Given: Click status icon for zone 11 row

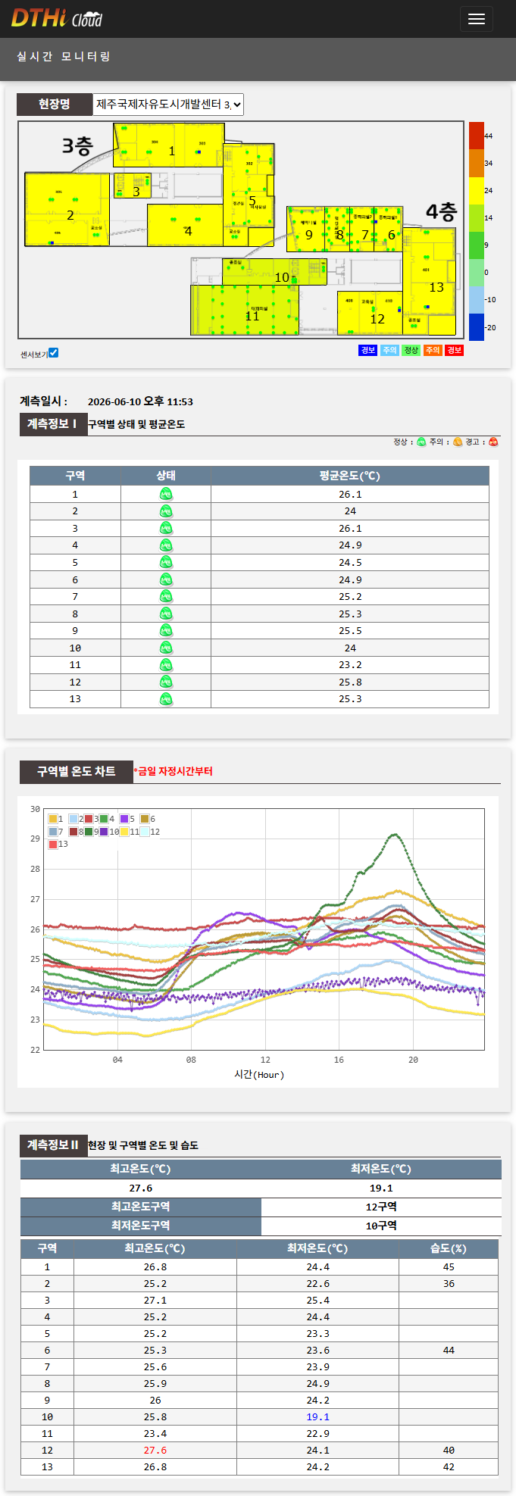Looking at the screenshot, I should (166, 665).
